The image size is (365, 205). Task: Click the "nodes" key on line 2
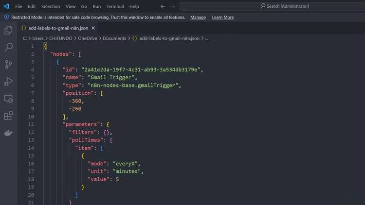[x=61, y=54]
